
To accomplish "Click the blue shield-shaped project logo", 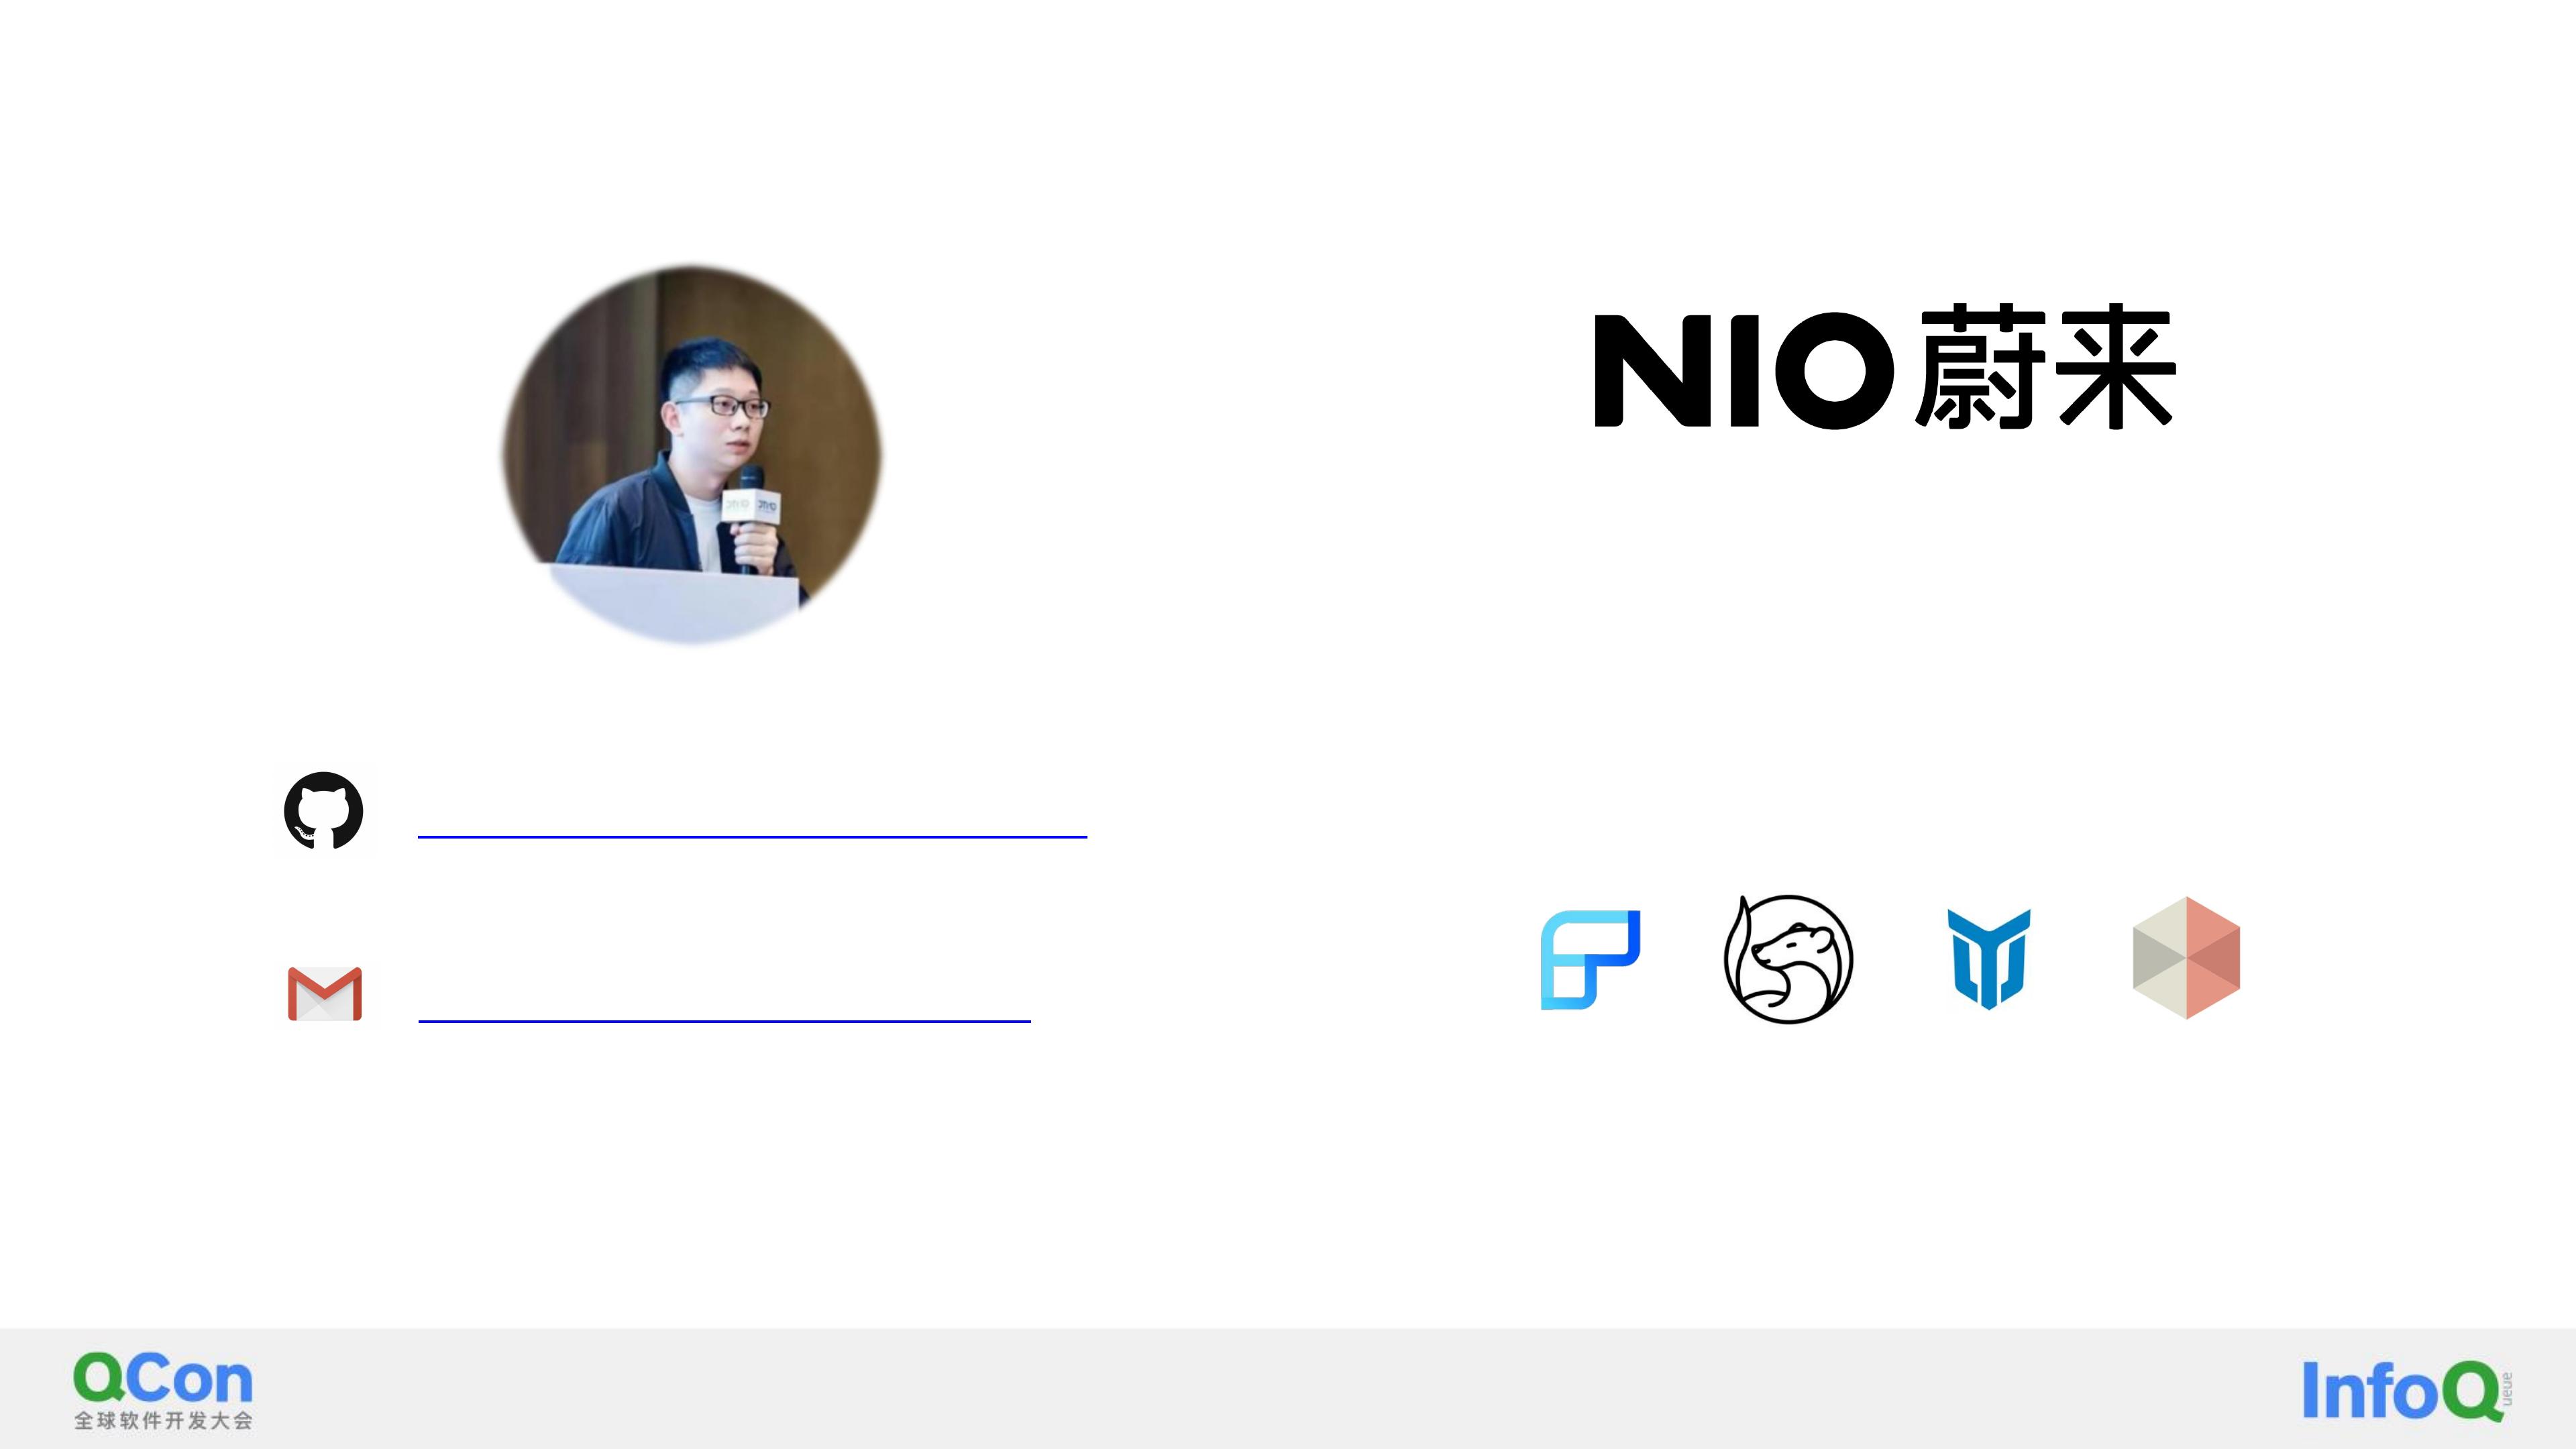I will tap(1988, 959).
